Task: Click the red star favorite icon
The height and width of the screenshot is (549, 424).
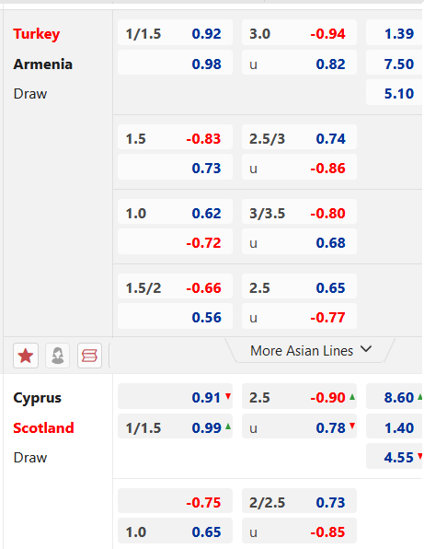Action: coord(26,356)
